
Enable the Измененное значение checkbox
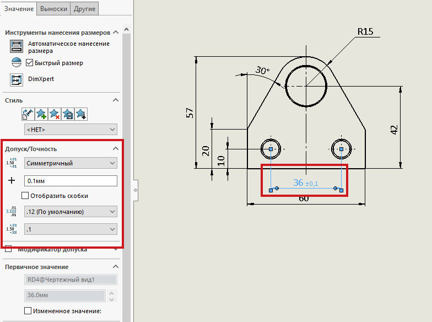click(x=28, y=311)
